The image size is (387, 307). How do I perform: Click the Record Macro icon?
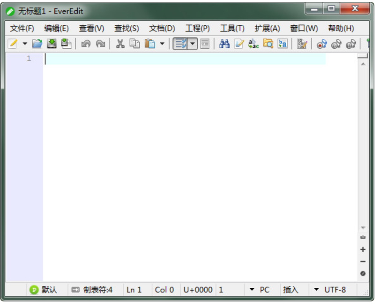point(321,45)
